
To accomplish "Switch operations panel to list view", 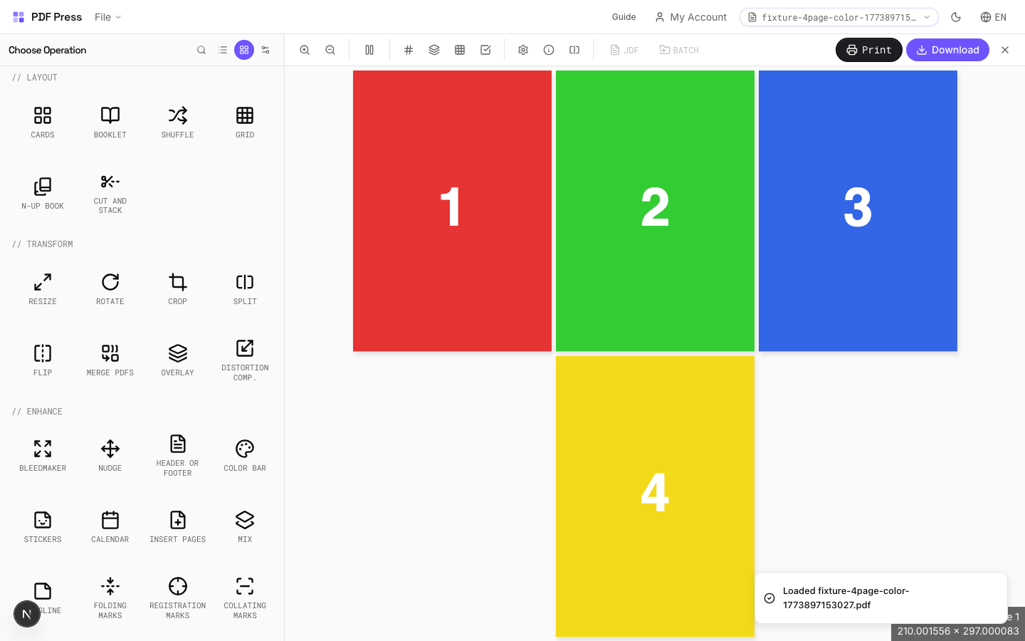I will click(223, 50).
